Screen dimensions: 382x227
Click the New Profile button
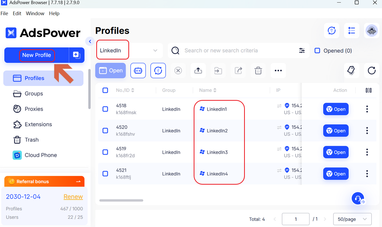[x=36, y=55]
